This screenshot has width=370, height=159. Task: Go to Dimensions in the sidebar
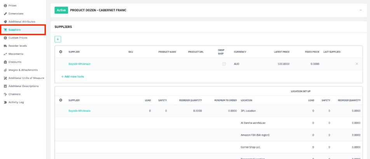click(16, 14)
